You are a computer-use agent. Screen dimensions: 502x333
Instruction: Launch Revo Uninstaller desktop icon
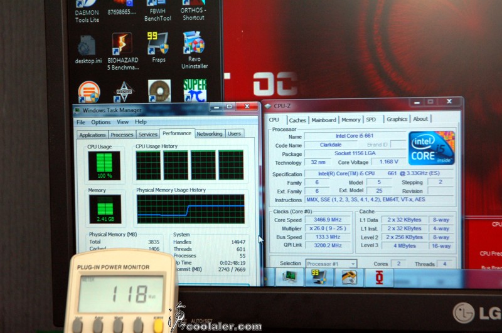pos(195,50)
